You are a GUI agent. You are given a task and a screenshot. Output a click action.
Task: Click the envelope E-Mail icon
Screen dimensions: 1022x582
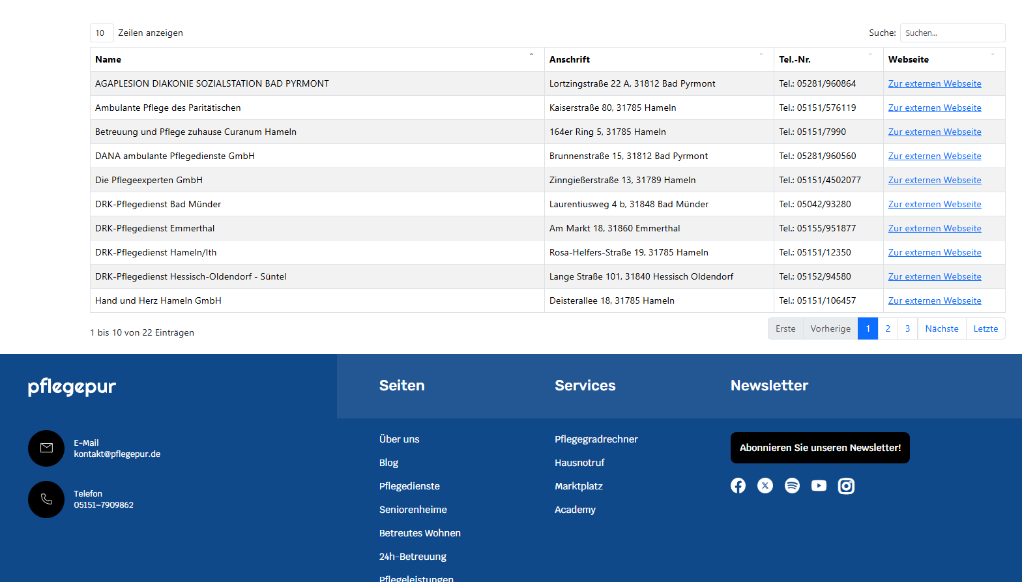tap(46, 448)
